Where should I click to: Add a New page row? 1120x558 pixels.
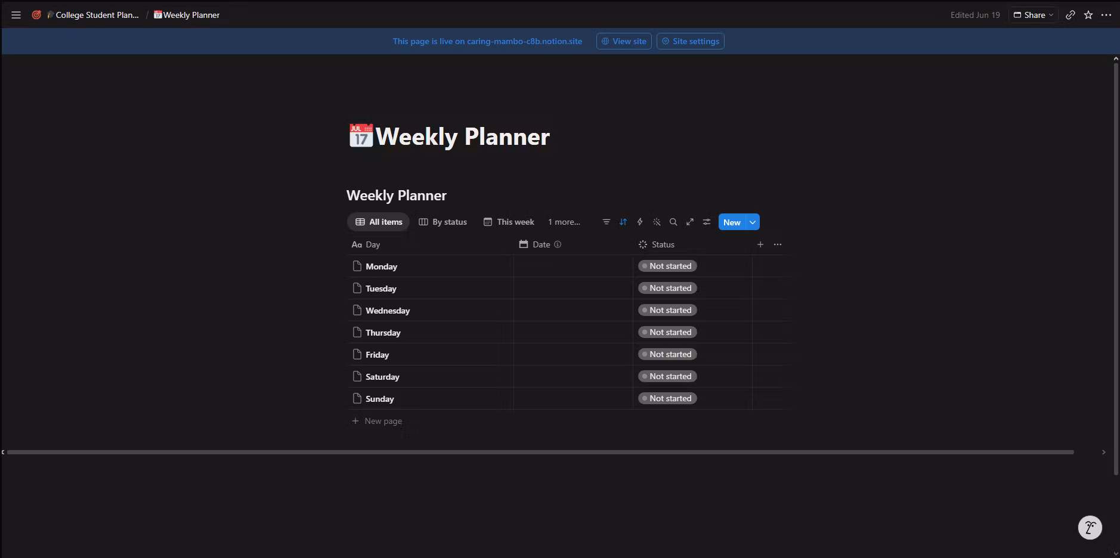pos(377,421)
